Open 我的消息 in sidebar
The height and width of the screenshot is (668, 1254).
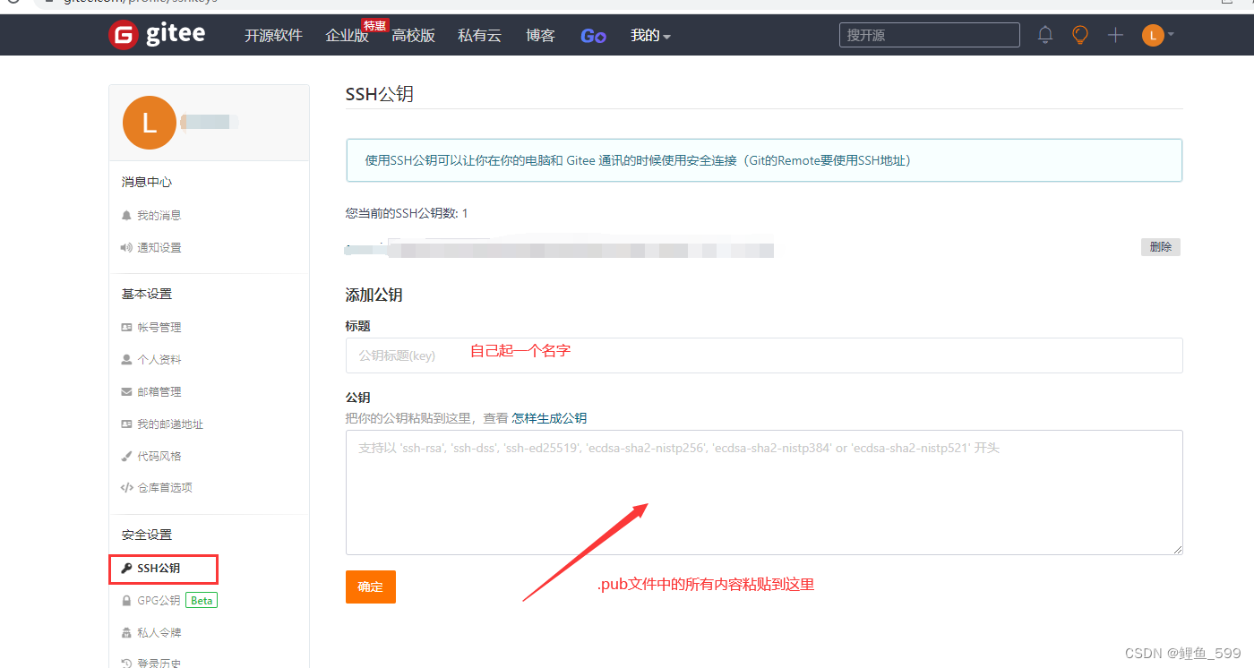[159, 216]
